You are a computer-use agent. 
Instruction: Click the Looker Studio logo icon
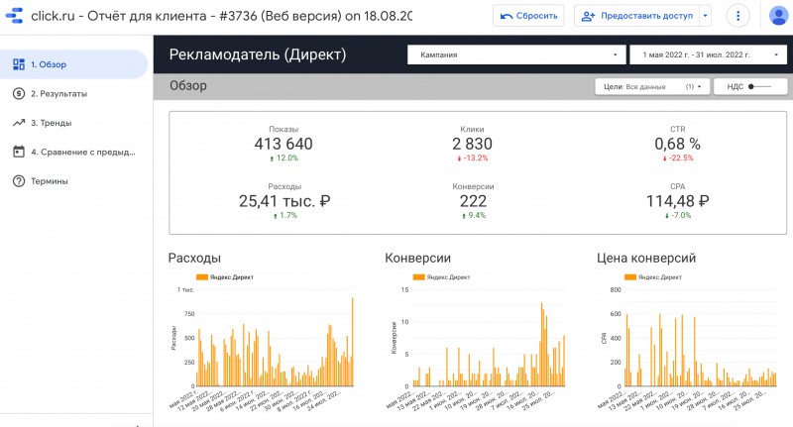point(15,16)
